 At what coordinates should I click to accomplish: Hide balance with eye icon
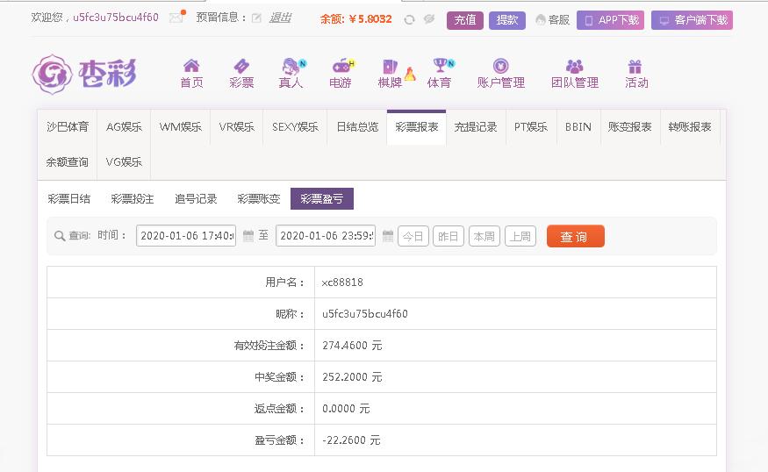(429, 19)
